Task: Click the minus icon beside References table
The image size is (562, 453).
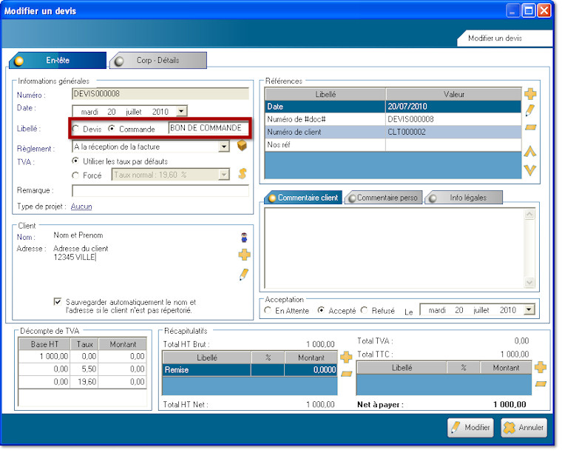Action: (x=530, y=127)
